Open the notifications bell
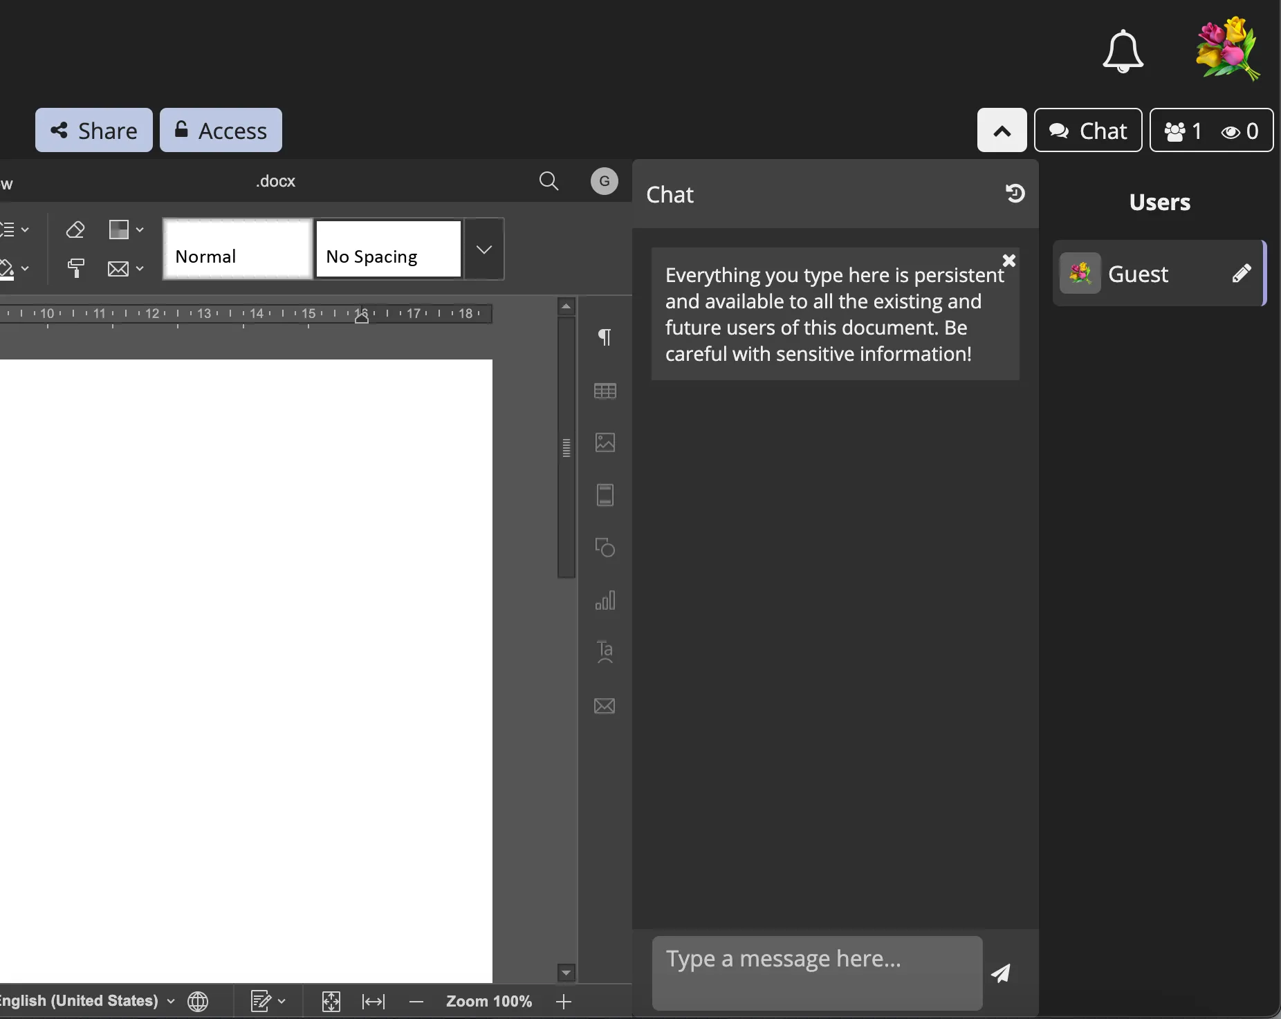This screenshot has width=1281, height=1019. tap(1122, 51)
